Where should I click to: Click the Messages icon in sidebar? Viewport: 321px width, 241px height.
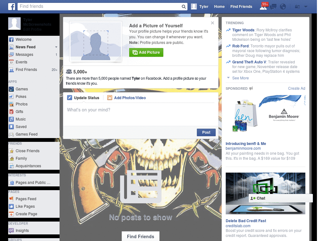pyautogui.click(x=11, y=55)
